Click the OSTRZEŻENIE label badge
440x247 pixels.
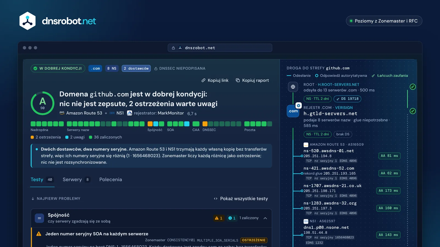pos(254,240)
